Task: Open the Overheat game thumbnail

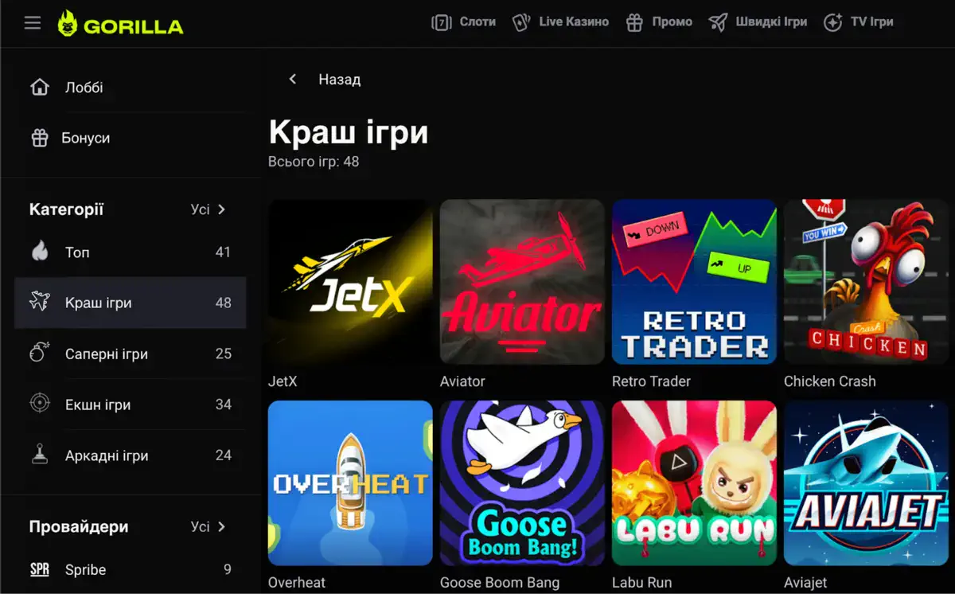Action: coord(350,483)
